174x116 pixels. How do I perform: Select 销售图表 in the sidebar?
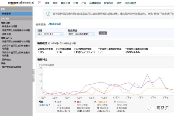16,14
